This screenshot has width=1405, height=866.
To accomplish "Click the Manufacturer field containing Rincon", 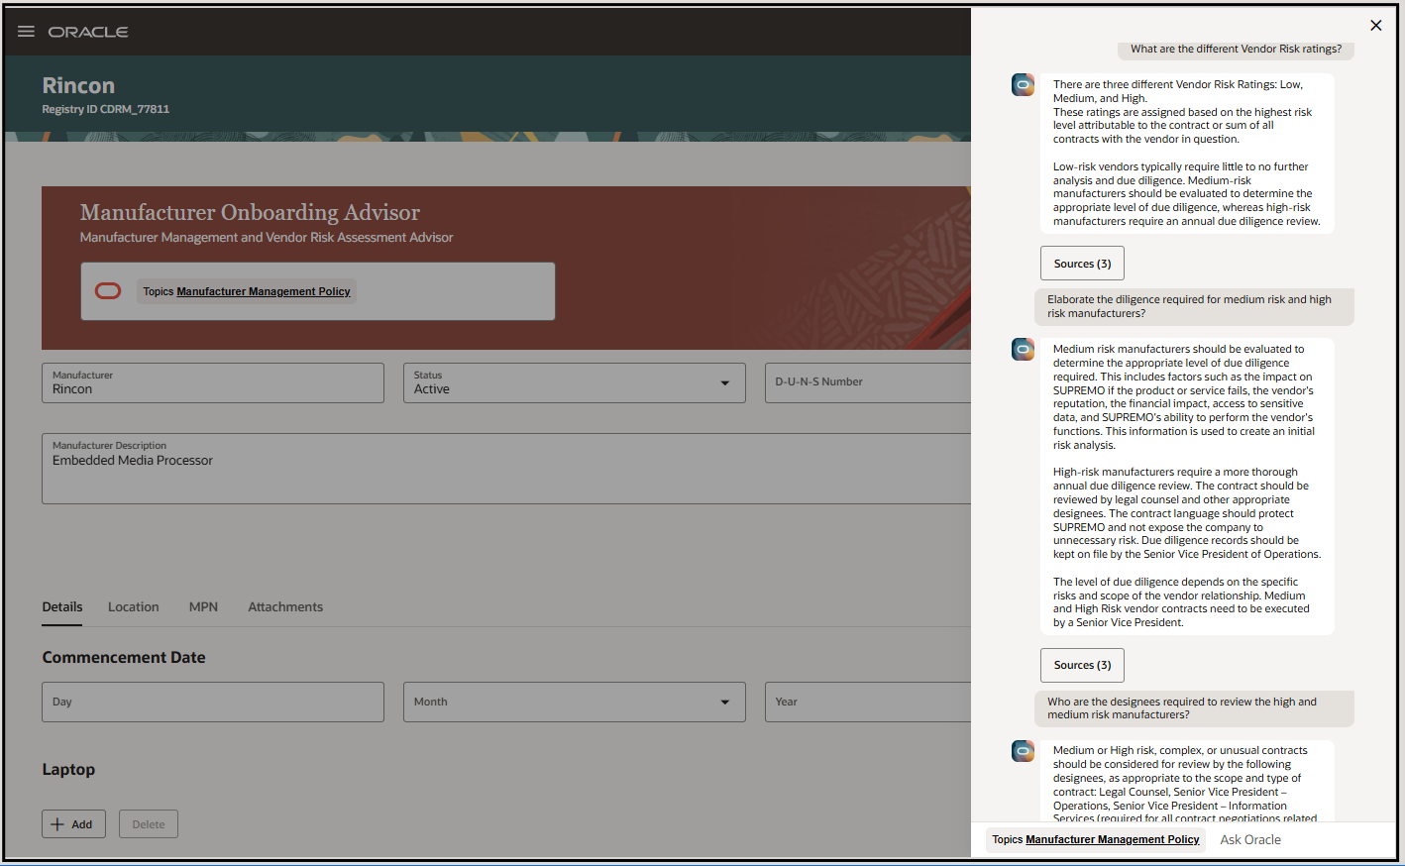I will coord(213,382).
